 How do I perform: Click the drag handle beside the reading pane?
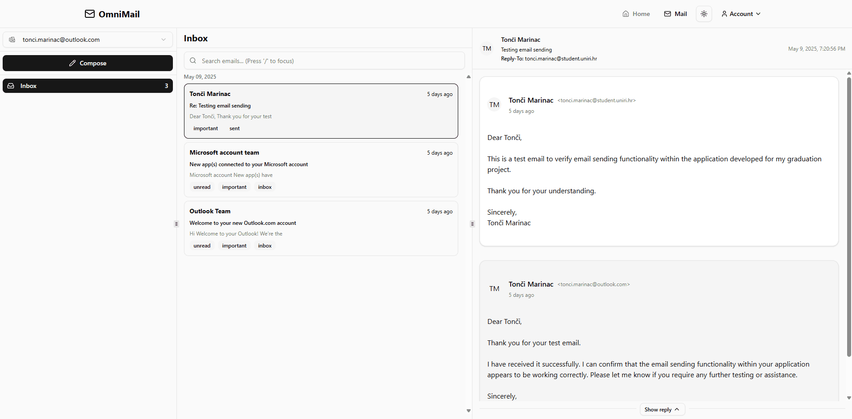472,224
